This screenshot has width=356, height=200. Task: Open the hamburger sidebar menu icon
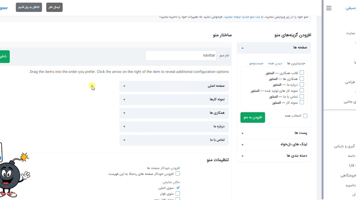click(x=329, y=8)
